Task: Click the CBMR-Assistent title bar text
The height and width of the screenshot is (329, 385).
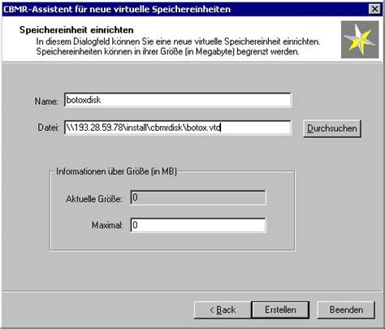Action: pos(117,9)
